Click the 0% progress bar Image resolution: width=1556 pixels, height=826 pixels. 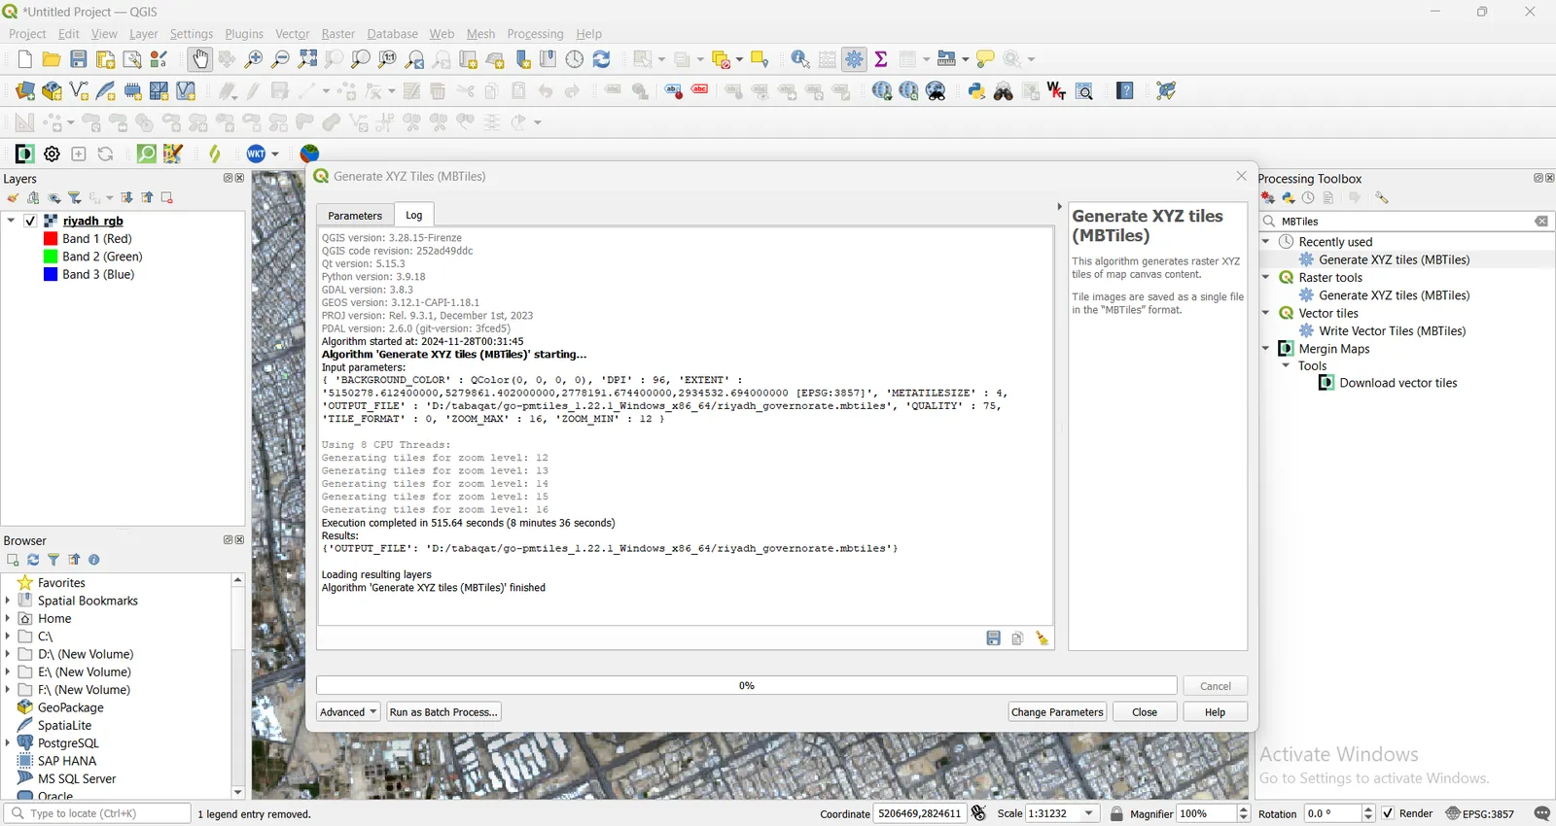click(747, 686)
